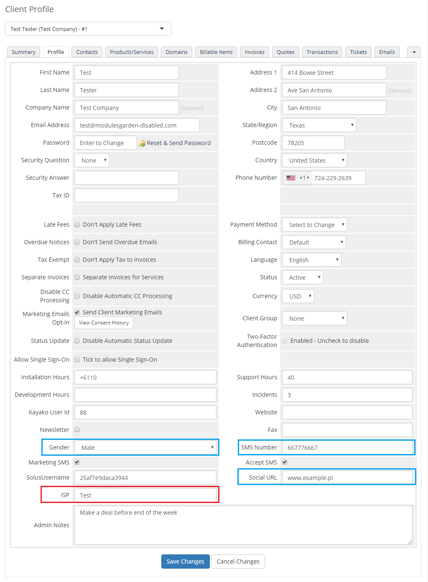Click the Postcode field
This screenshot has width=428, height=582.
coord(313,143)
